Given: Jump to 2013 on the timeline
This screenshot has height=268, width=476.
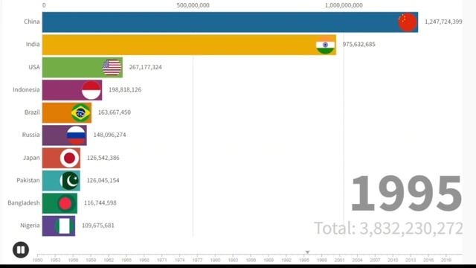Looking at the screenshot, I should (411, 260).
